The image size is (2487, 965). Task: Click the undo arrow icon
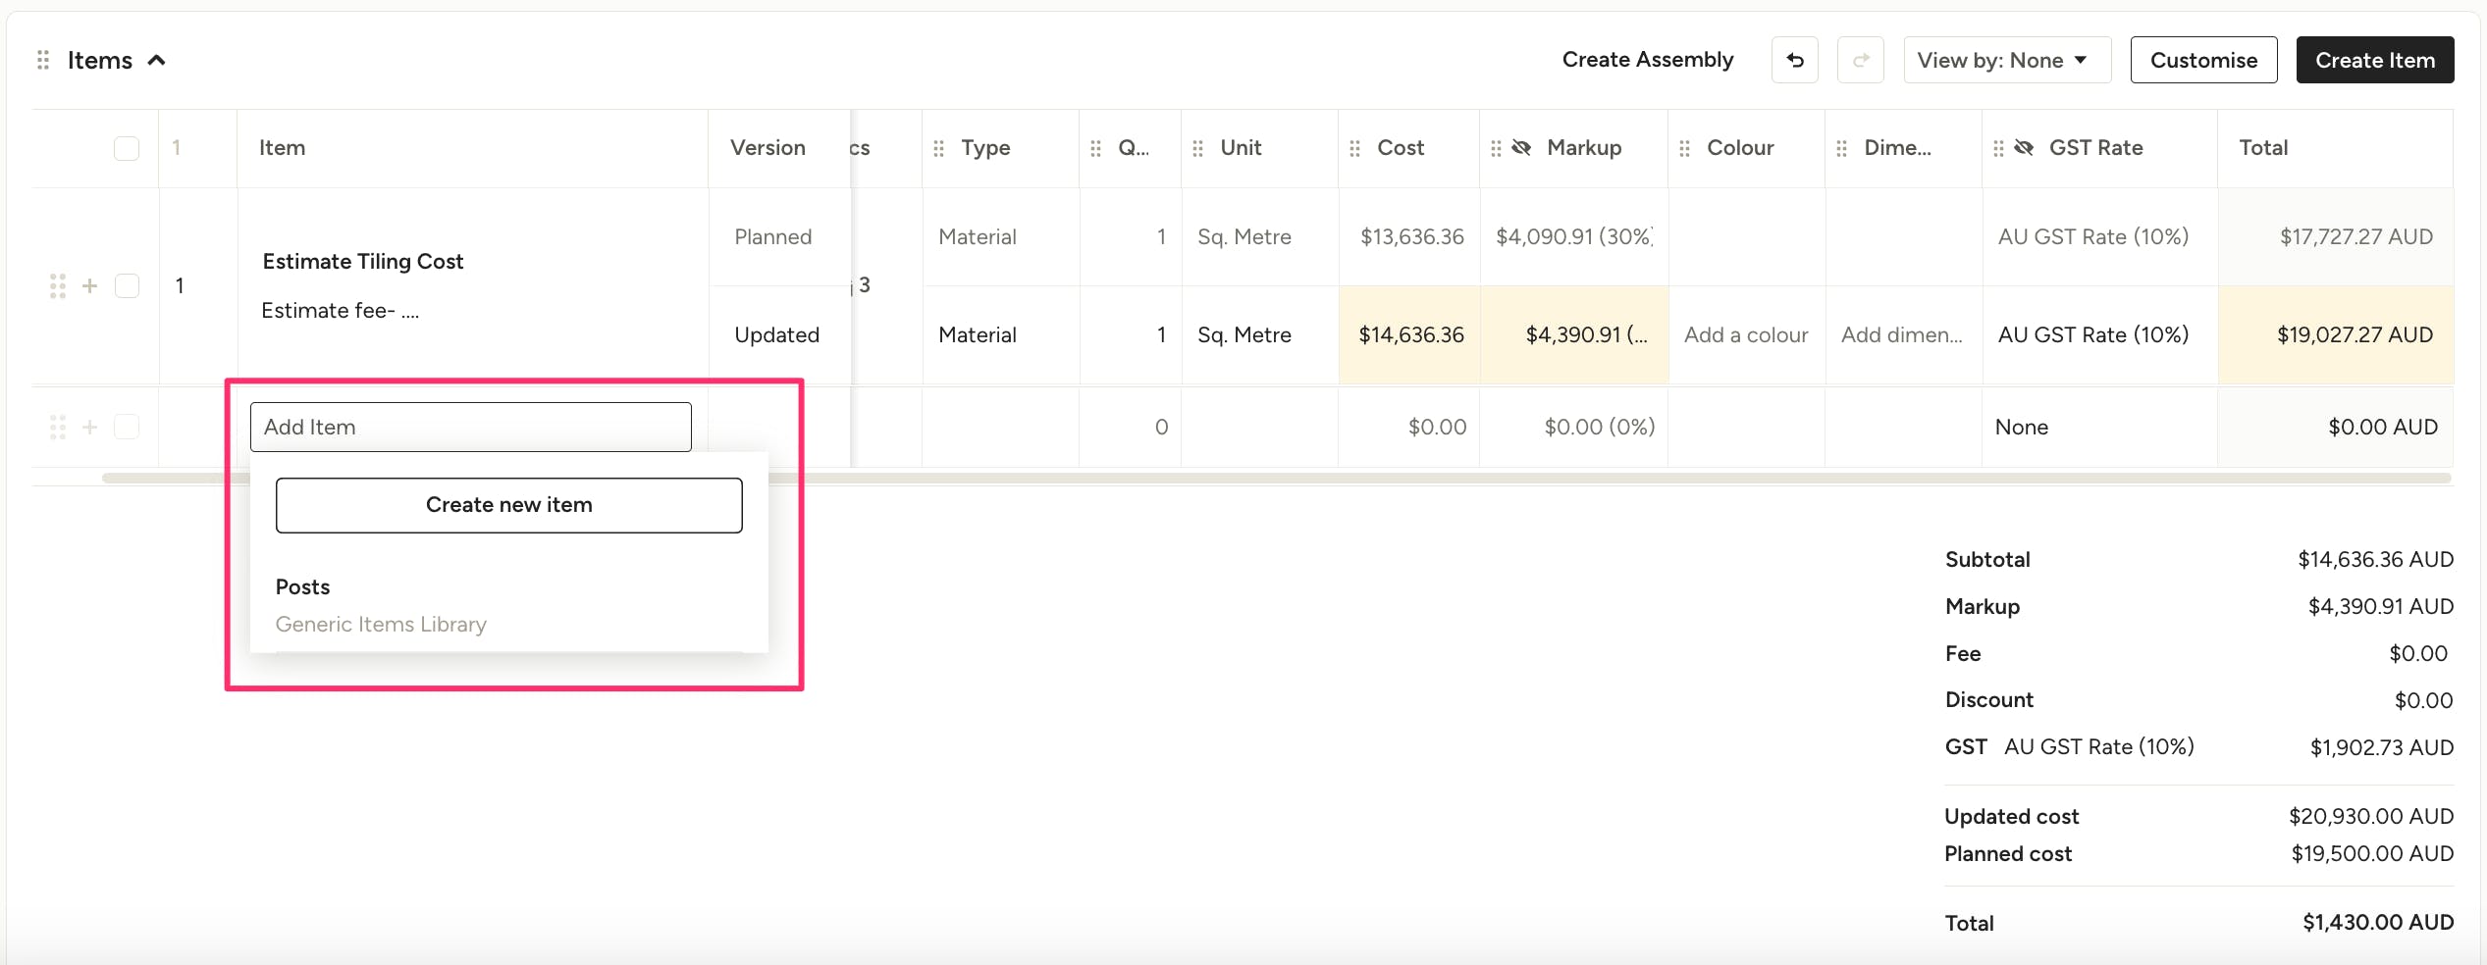pos(1794,61)
